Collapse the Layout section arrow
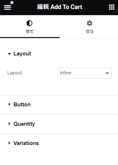Viewport: 118px width, 165px height. 9,54
